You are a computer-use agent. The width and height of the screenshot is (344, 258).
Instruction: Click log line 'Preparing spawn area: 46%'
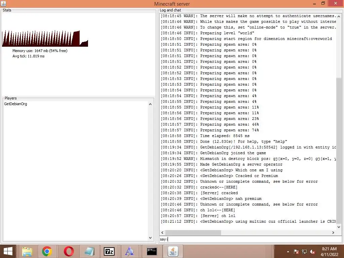[210, 124]
